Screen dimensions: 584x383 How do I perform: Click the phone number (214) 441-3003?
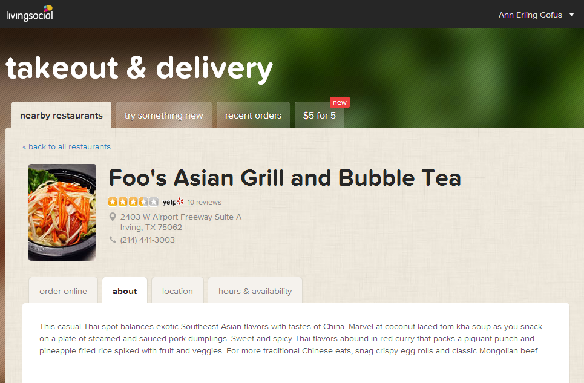pyautogui.click(x=148, y=240)
